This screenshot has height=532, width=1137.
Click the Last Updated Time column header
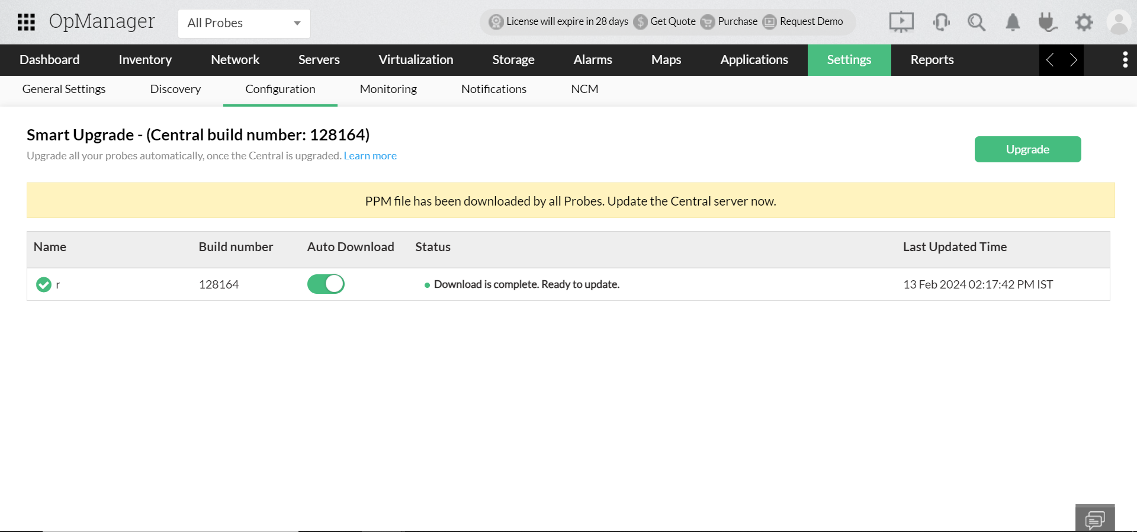(955, 247)
